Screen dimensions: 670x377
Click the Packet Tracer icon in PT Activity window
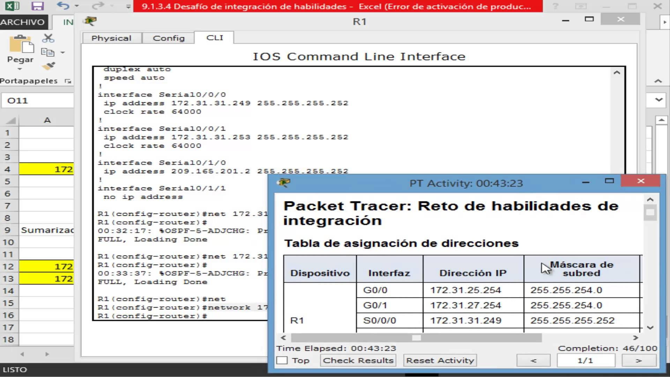pos(283,183)
